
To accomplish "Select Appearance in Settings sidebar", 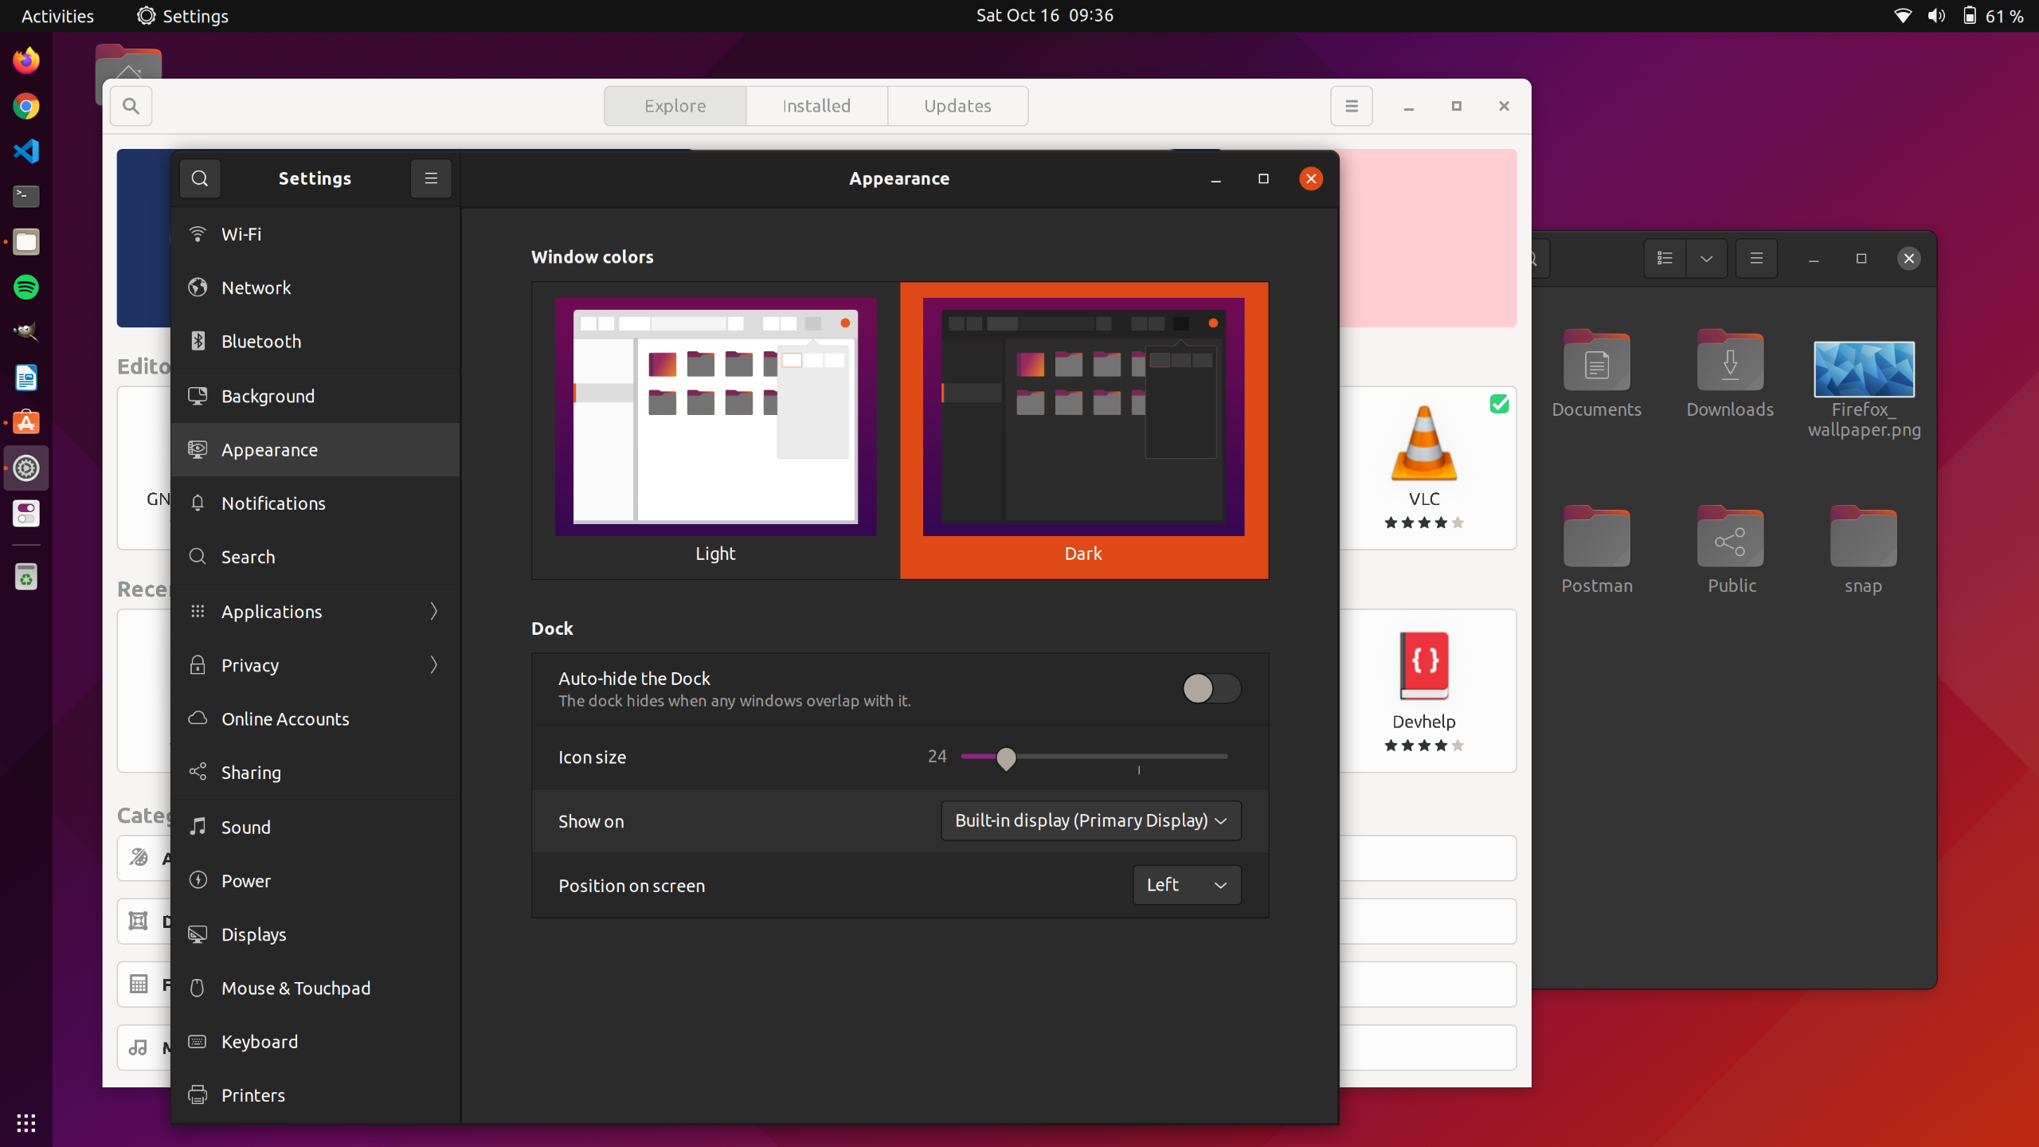I will click(x=315, y=450).
